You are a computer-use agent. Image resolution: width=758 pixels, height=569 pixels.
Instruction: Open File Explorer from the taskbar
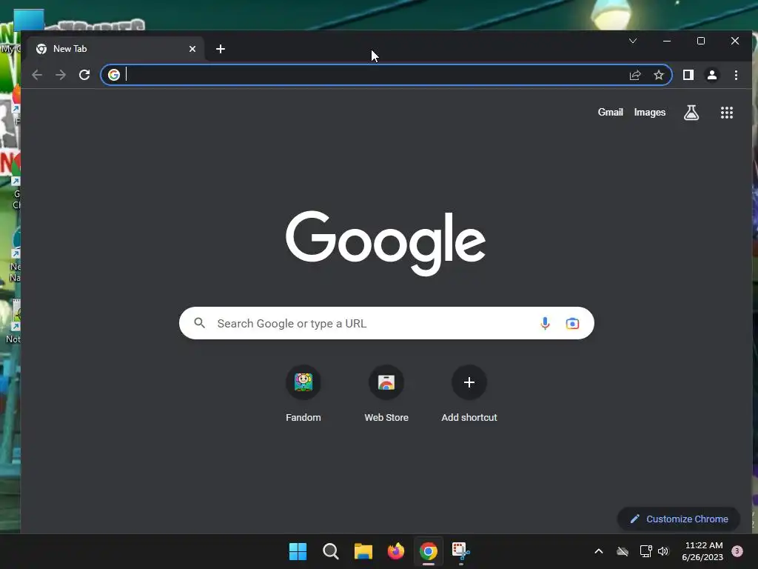coord(363,551)
